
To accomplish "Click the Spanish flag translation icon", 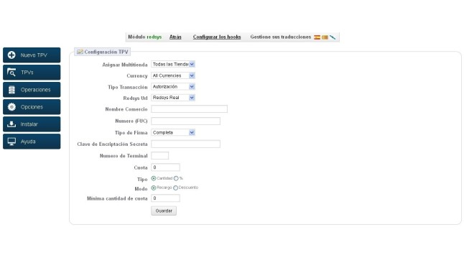I will point(317,37).
